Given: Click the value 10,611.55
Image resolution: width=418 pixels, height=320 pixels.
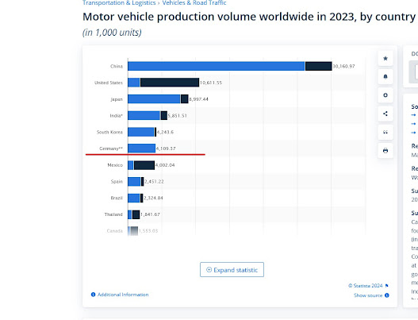Looking at the screenshot, I should tap(211, 83).
